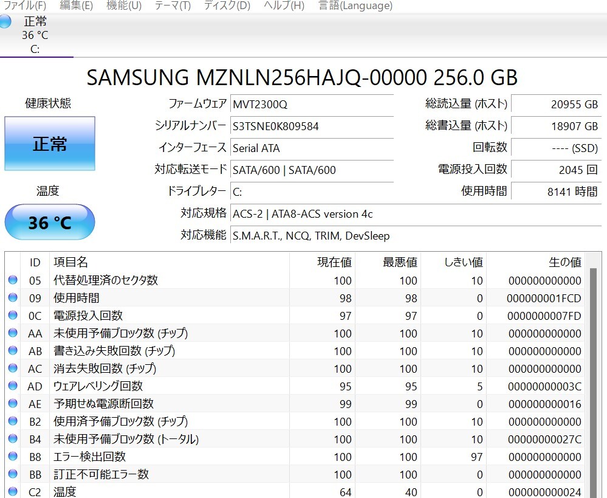The height and width of the screenshot is (498, 607).
Task: Click the ID column header
Action: tap(35, 262)
